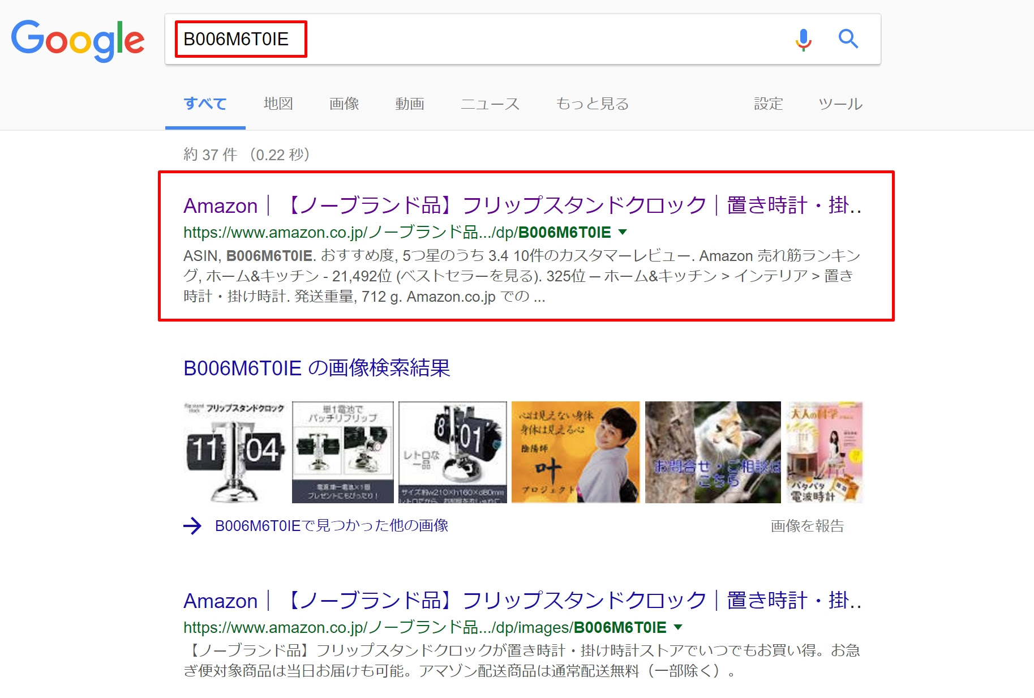
Task: Open the ニュース (News) search category
Action: pos(490,104)
